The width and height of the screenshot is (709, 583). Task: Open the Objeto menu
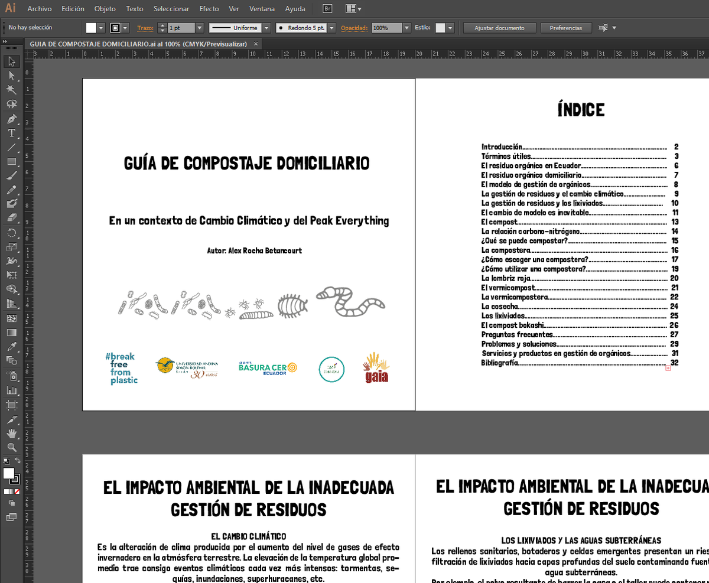point(105,9)
